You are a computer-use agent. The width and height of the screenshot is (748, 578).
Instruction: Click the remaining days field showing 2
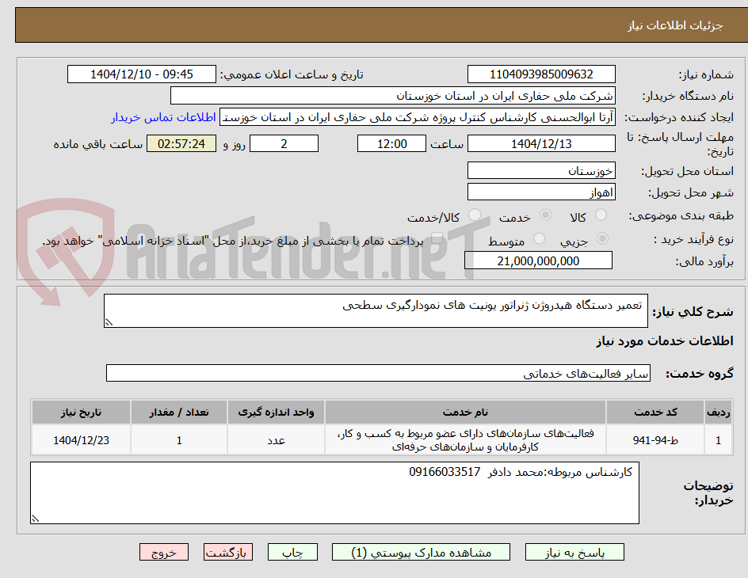284,143
